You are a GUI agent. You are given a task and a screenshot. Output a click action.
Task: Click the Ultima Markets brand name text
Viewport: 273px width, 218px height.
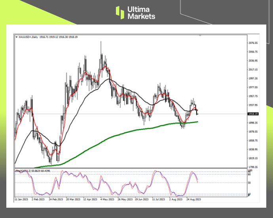pyautogui.click(x=141, y=12)
